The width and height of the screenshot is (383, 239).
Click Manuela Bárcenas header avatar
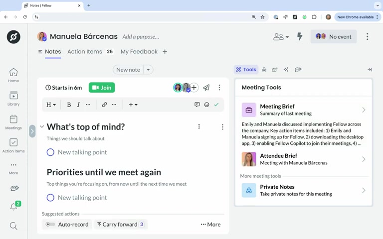(x=42, y=36)
